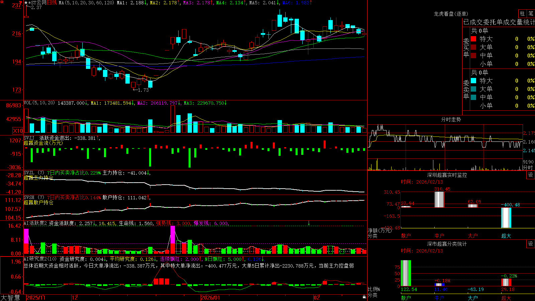Image resolution: width=535 pixels, height=301 pixels.
Task: Click the 2025/11 timeline marker
Action: coord(36,298)
